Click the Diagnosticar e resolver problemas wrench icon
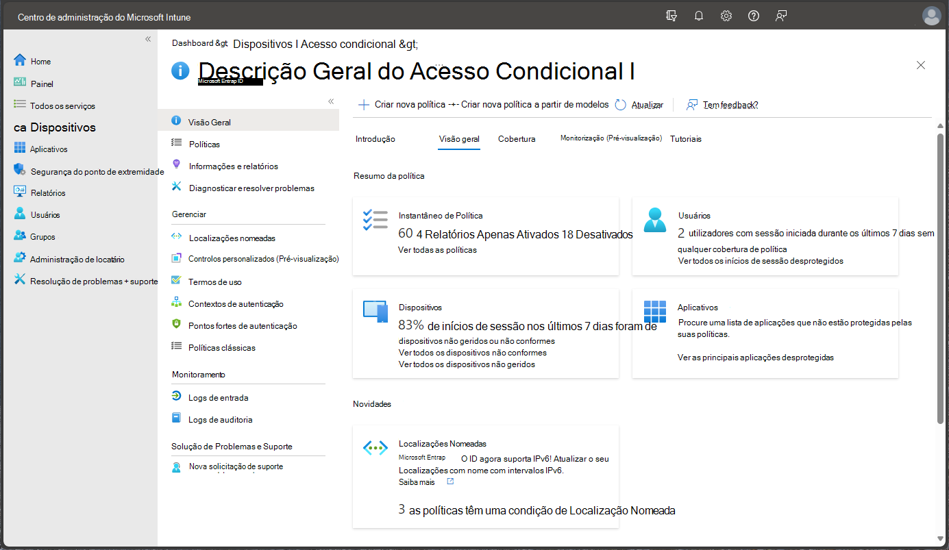This screenshot has height=550, width=949. click(176, 187)
